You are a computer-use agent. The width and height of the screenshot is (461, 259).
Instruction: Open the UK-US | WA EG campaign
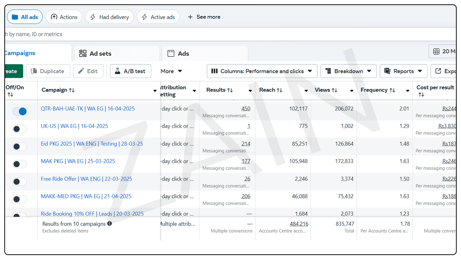tap(75, 126)
